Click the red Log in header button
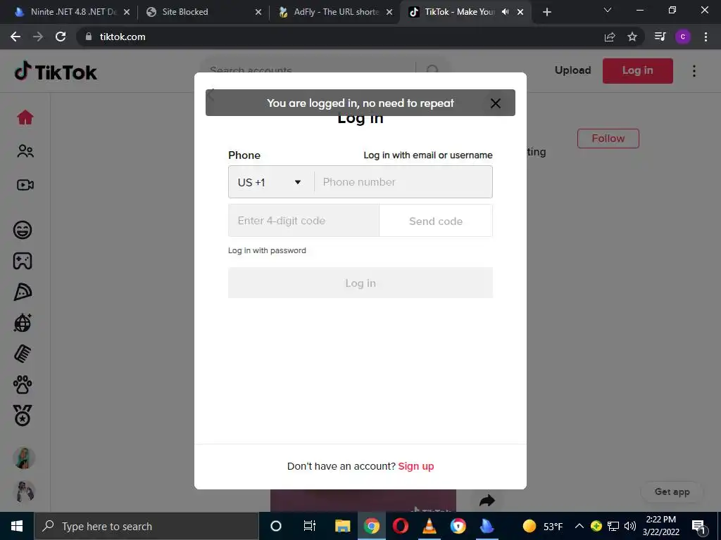Viewport: 721px width, 540px height. pyautogui.click(x=637, y=71)
